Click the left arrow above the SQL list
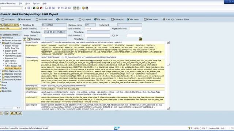Screen dimensions: 234x131 24,39
